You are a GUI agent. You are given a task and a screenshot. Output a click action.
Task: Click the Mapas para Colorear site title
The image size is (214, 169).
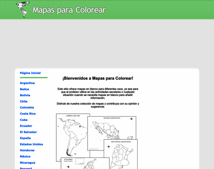pyautogui.click(x=69, y=10)
